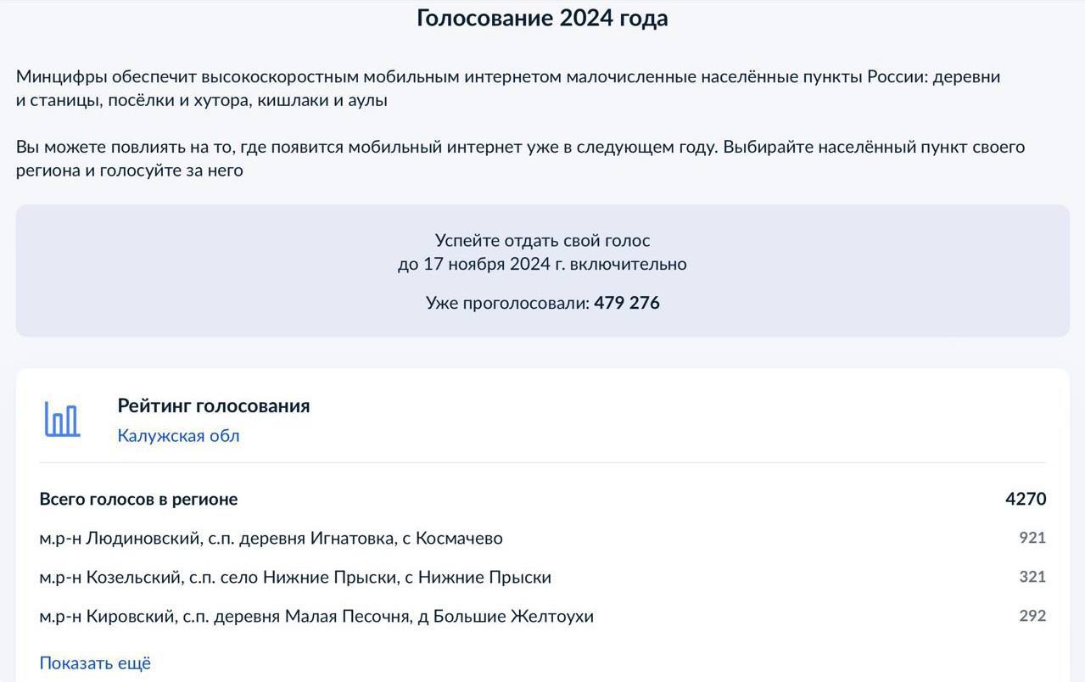Select the Людиновский Игнатовка Космачево row

click(x=542, y=539)
